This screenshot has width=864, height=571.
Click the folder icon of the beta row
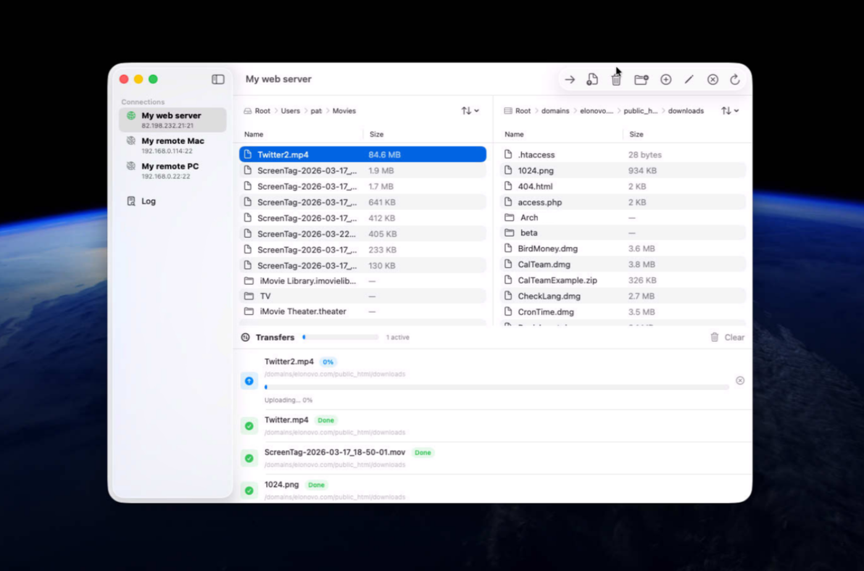point(509,233)
